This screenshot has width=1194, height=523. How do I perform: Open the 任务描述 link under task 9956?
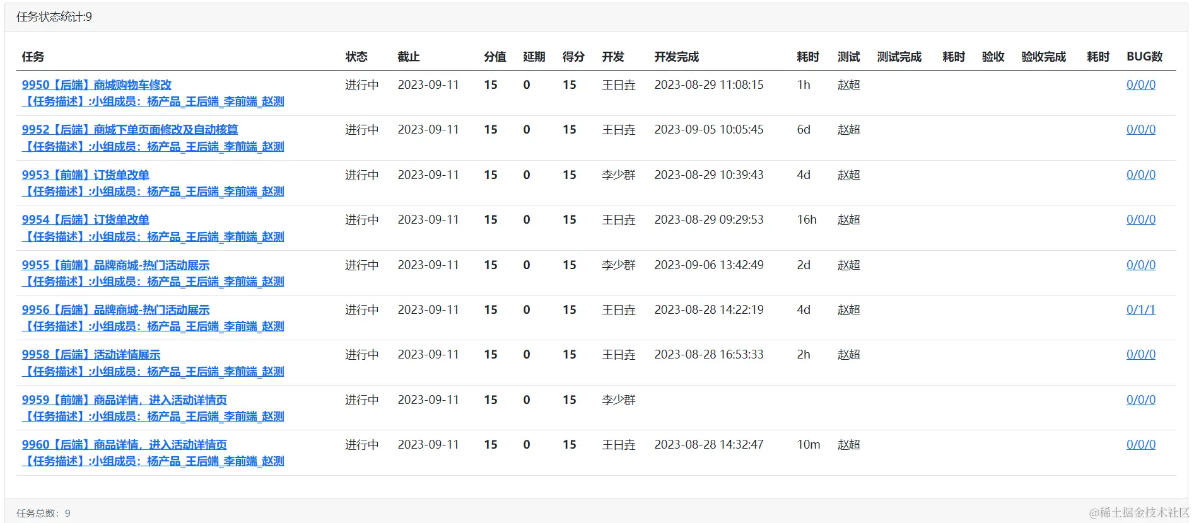tap(153, 326)
